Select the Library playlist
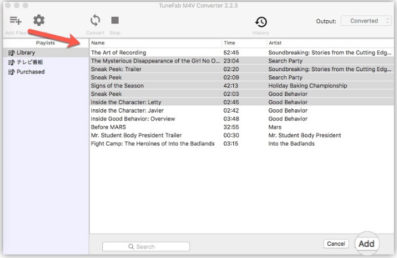The height and width of the screenshot is (258, 397). pos(46,53)
